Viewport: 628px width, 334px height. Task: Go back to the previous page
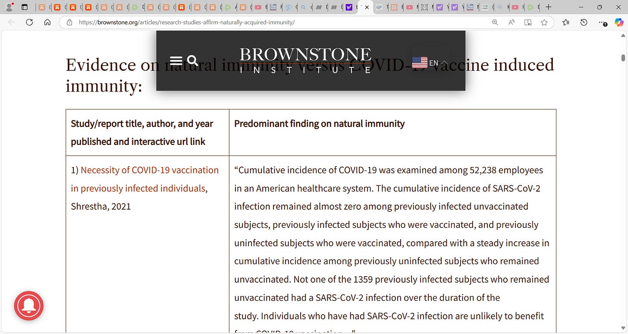(x=11, y=22)
